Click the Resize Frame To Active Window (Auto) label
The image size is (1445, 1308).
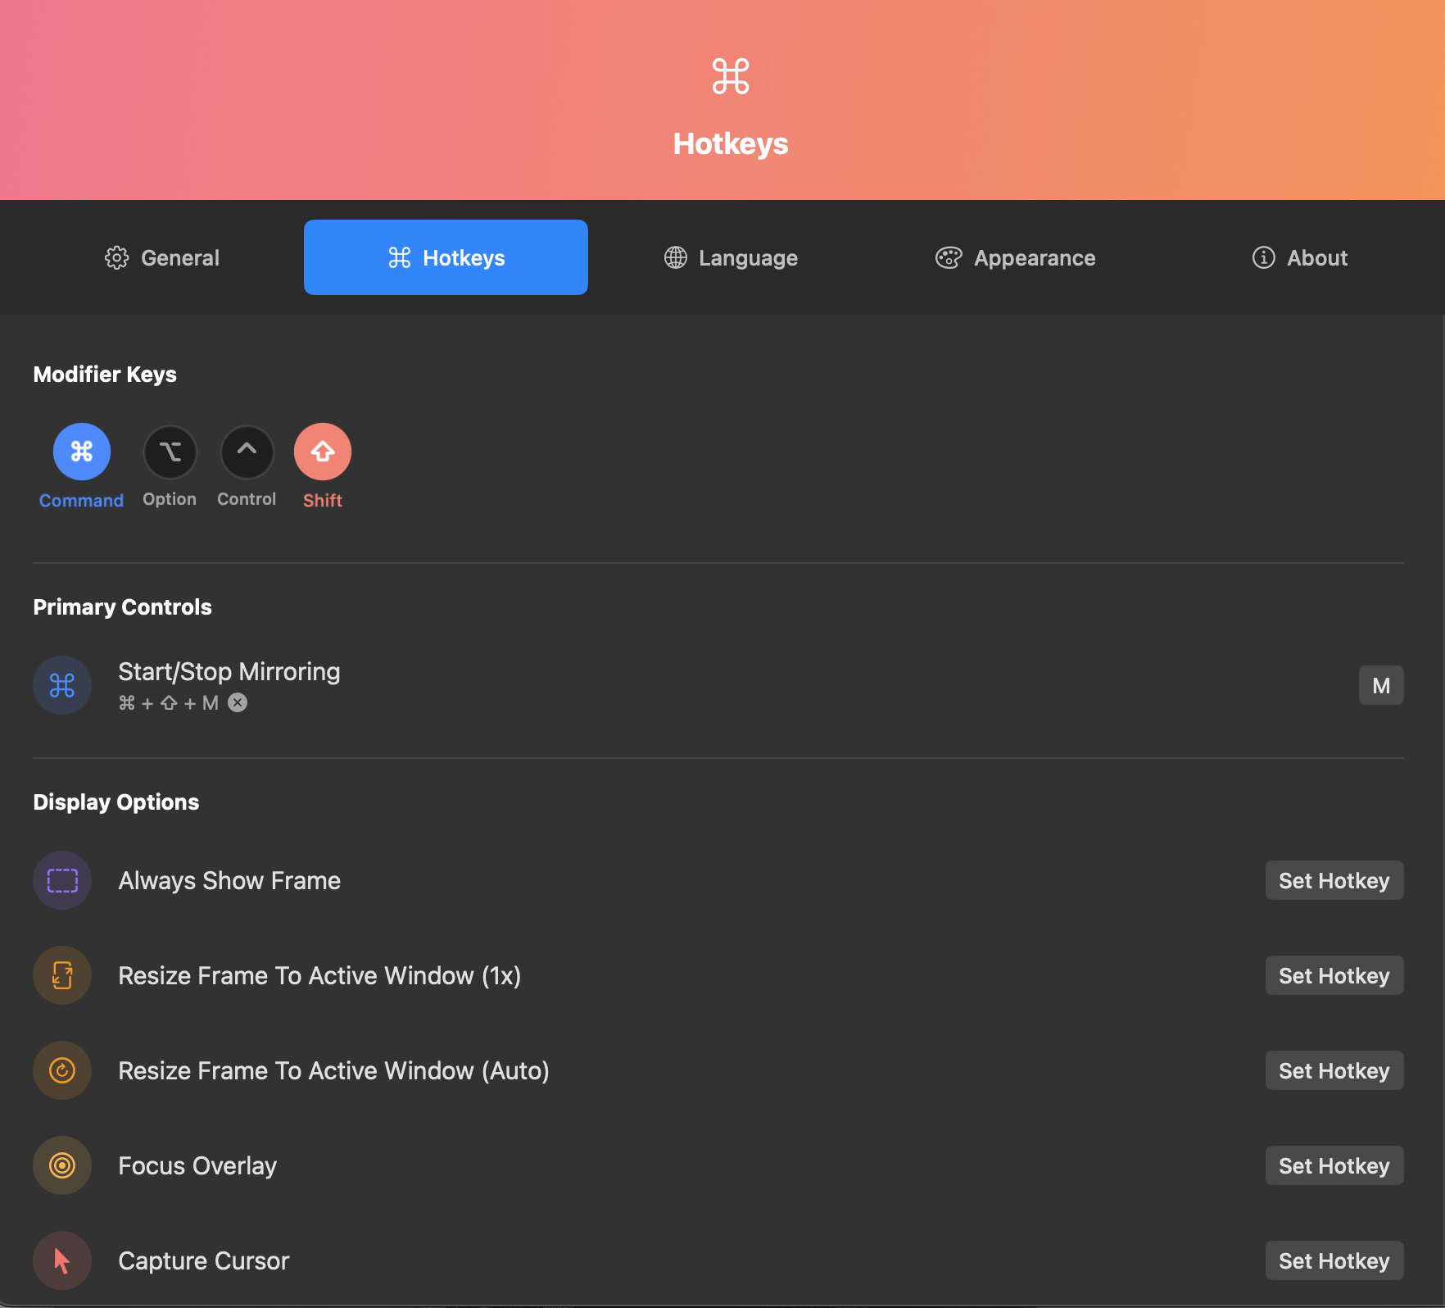click(x=333, y=1070)
